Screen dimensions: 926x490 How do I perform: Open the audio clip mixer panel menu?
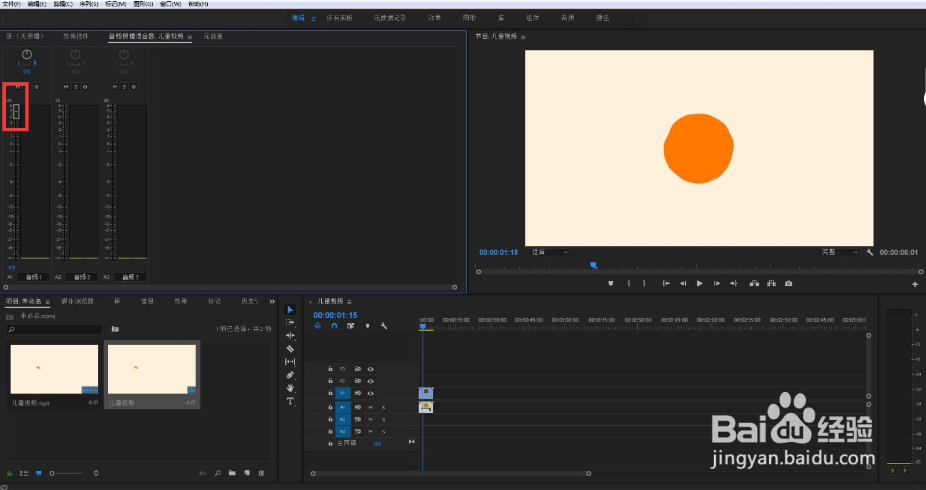190,37
